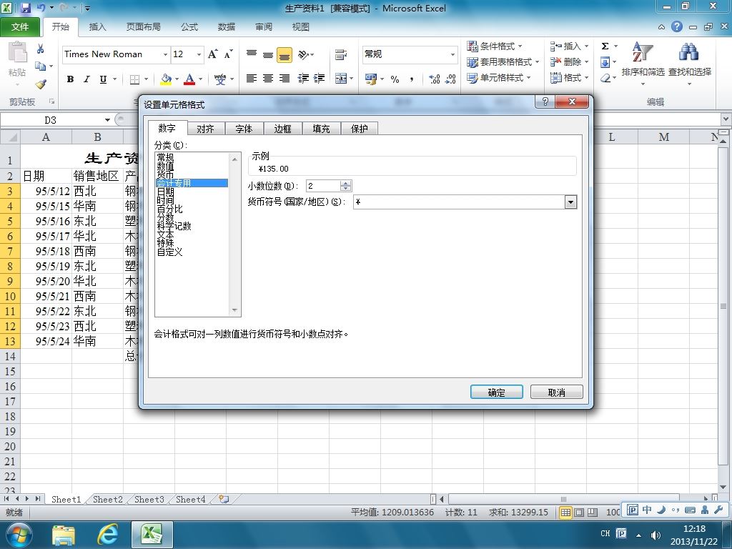Select 自定义 in the category list
This screenshot has width=732, height=549.
[169, 252]
